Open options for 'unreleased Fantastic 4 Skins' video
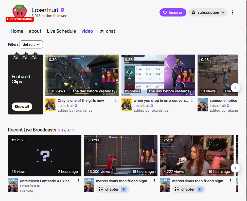The width and height of the screenshot is (247, 201). click(78, 181)
